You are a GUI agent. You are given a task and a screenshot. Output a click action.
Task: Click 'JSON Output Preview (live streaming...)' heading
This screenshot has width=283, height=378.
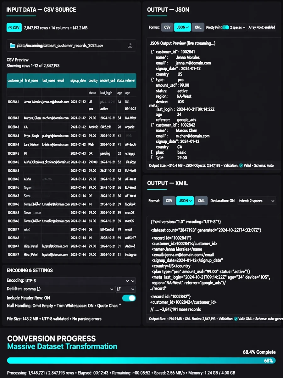coord(183,43)
